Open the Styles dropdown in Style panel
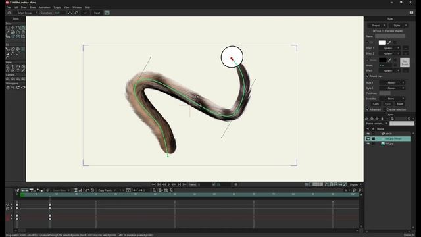Viewport: 421px width, 237px height. [399, 25]
